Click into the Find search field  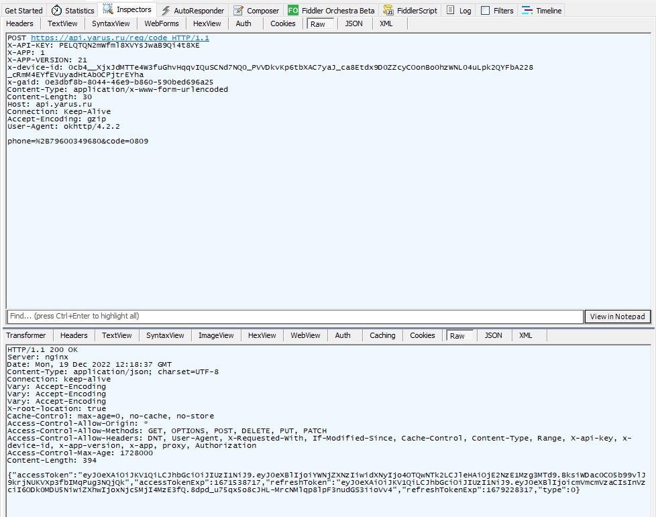click(x=295, y=316)
